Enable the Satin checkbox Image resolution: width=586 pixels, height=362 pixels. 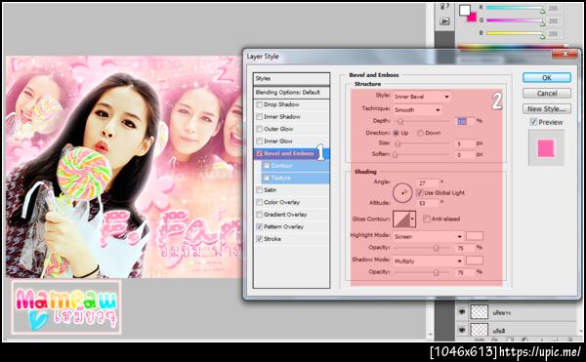(260, 190)
